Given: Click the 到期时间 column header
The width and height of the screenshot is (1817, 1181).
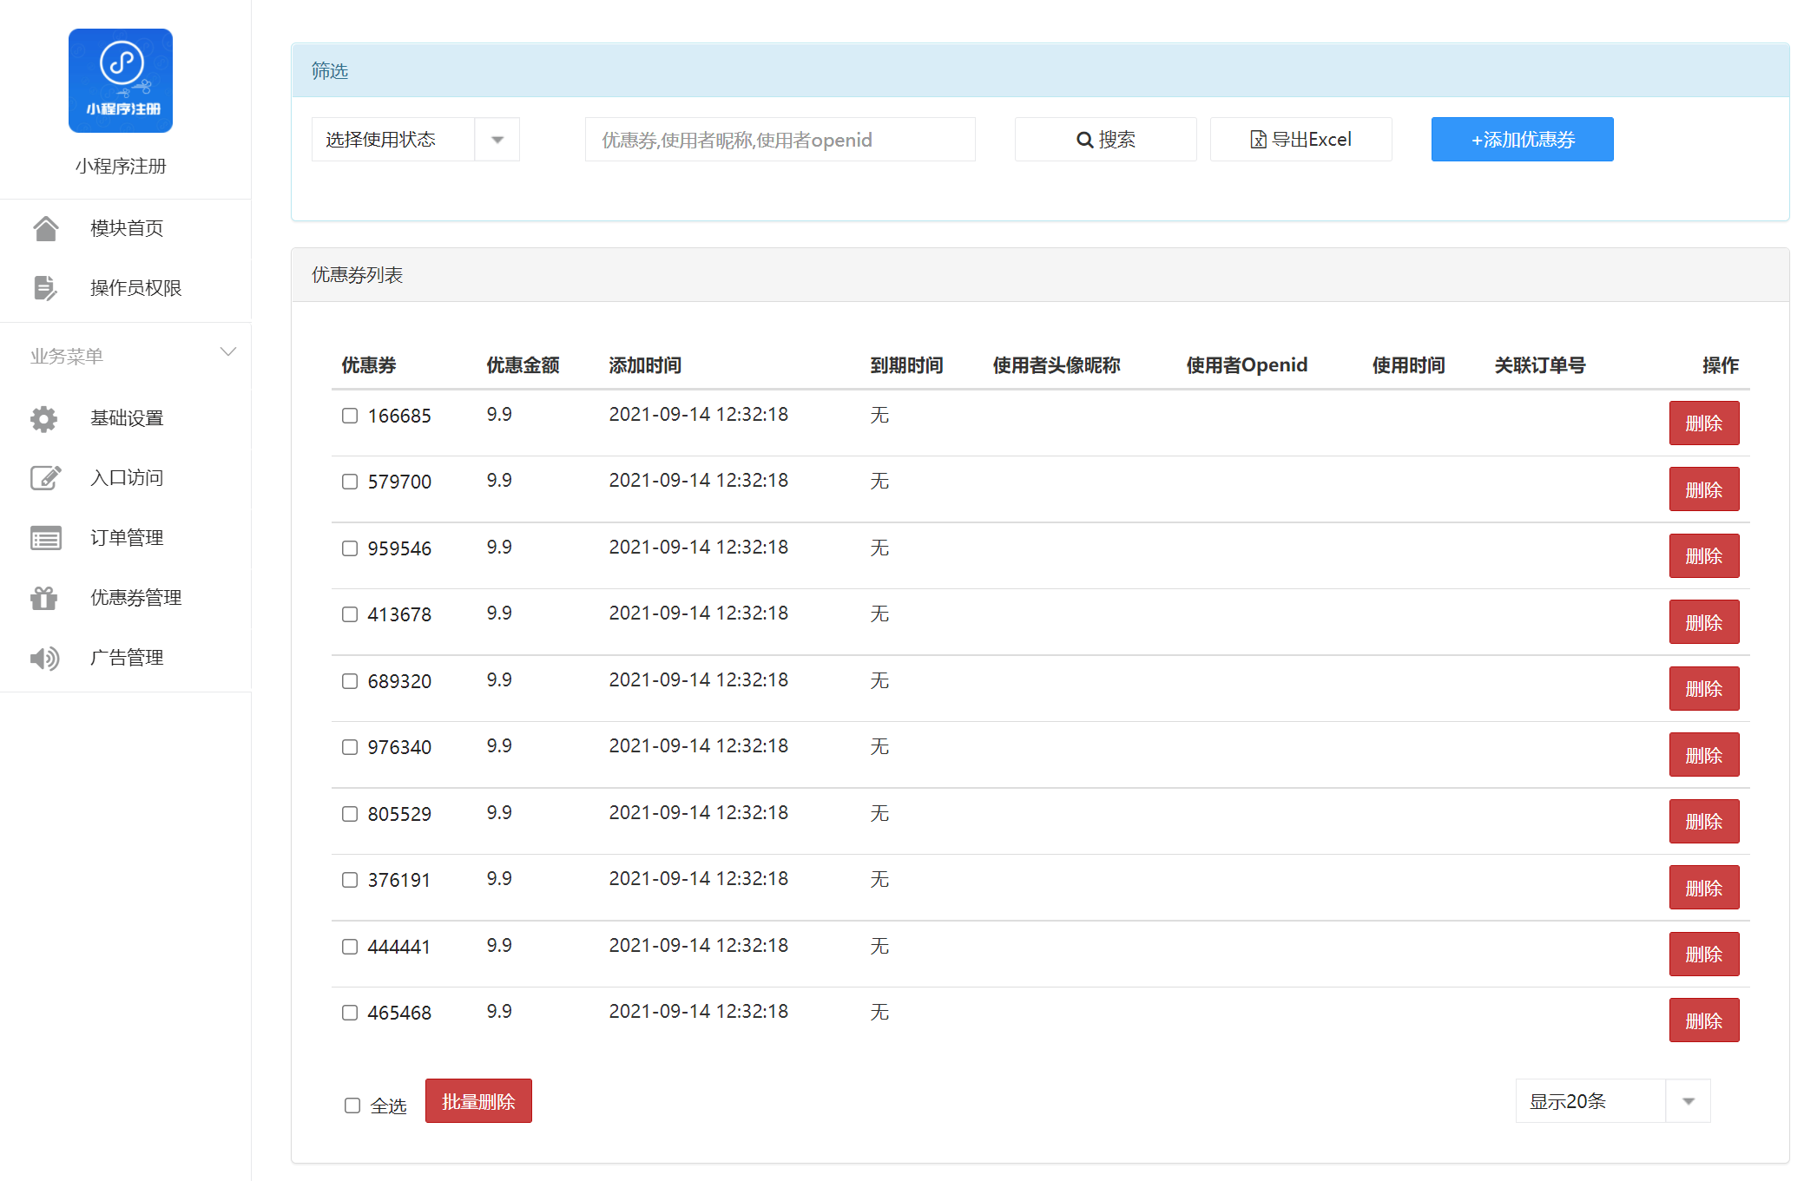Looking at the screenshot, I should [906, 365].
